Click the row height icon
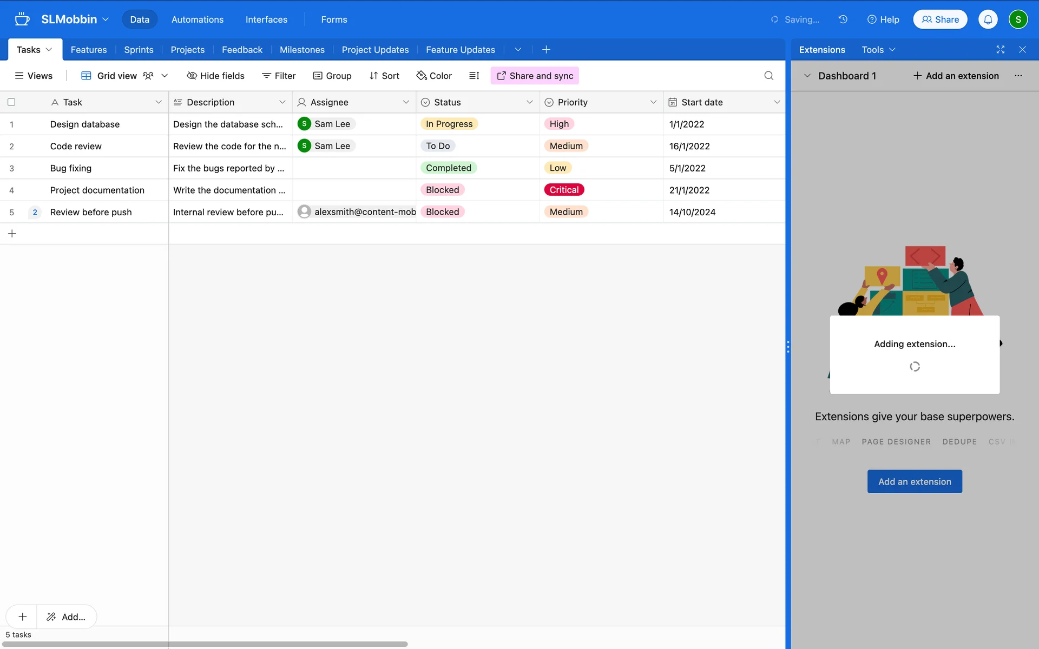 coord(474,76)
